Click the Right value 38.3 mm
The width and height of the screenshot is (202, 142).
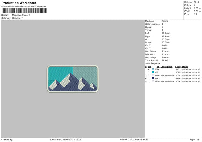point(166,36)
